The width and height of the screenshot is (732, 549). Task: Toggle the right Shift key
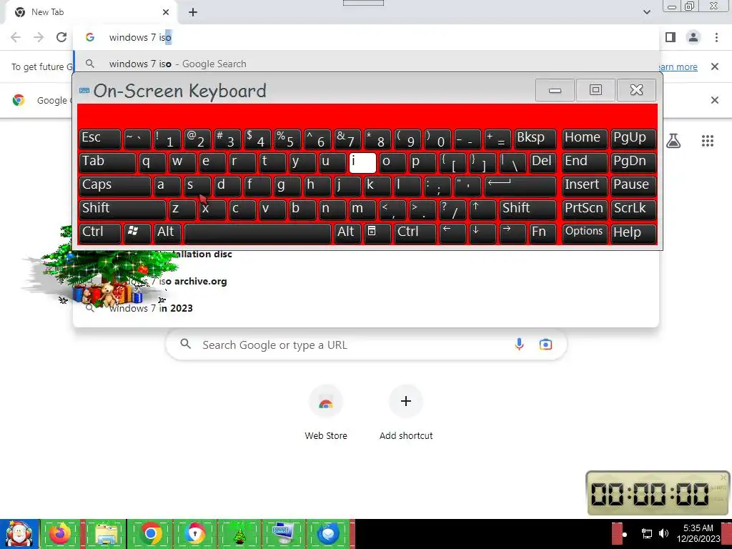pyautogui.click(x=528, y=209)
